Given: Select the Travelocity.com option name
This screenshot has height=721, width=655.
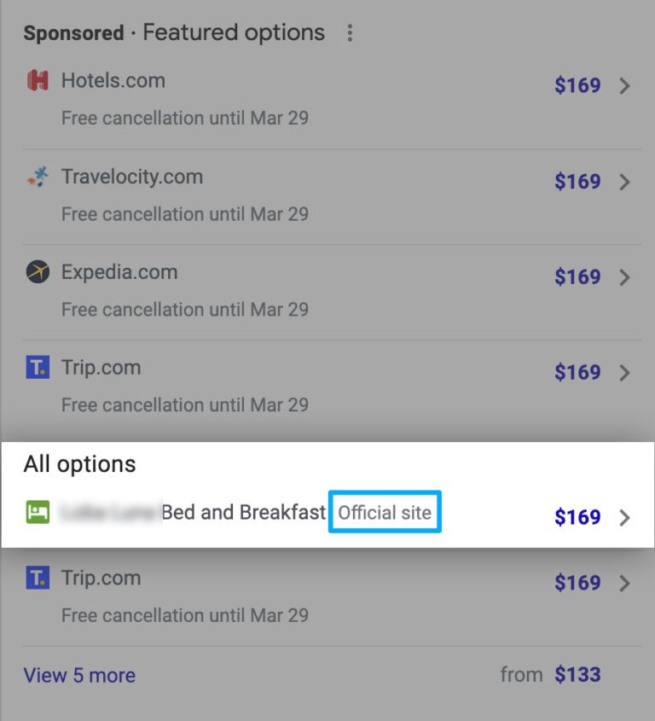Looking at the screenshot, I should pyautogui.click(x=132, y=177).
